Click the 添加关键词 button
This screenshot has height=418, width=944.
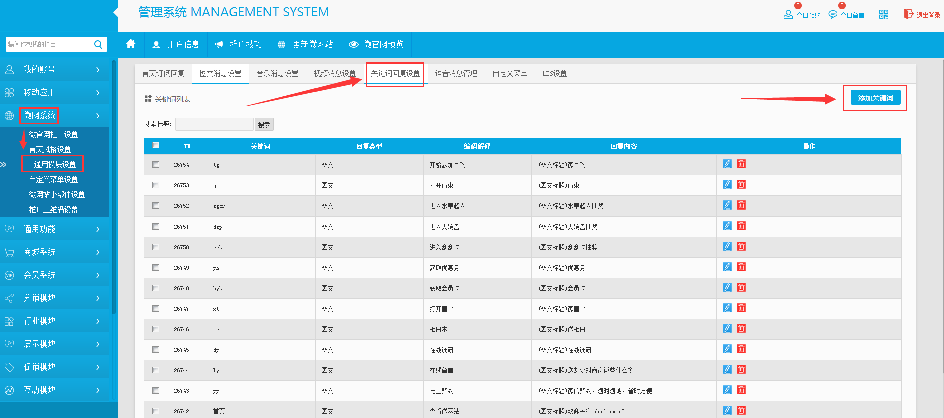pos(875,98)
